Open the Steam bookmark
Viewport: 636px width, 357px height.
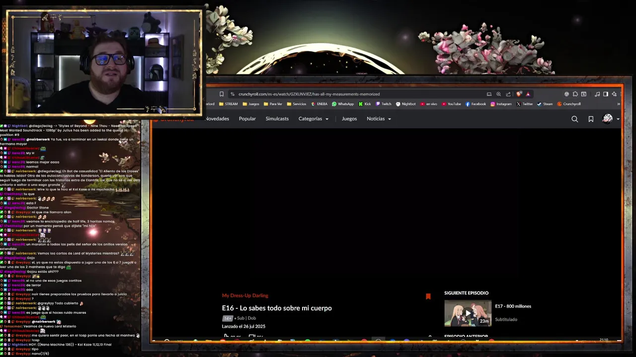pos(545,104)
